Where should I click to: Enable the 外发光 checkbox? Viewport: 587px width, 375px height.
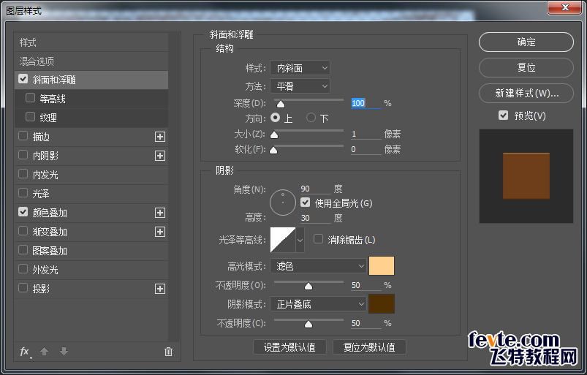23,269
